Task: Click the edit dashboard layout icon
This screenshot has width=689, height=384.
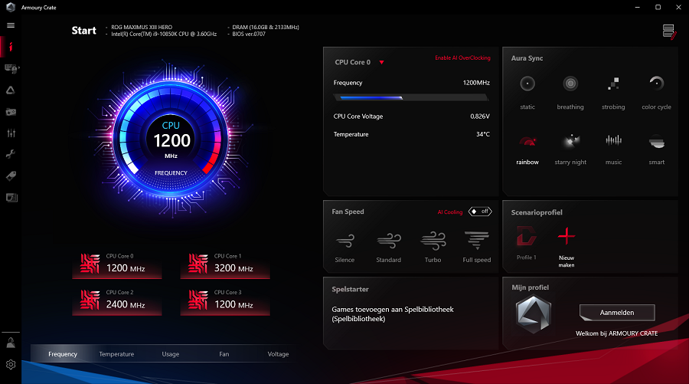Action: (x=669, y=31)
